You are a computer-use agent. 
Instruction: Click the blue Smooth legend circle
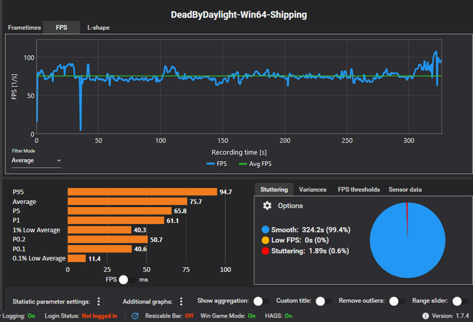[265, 230]
